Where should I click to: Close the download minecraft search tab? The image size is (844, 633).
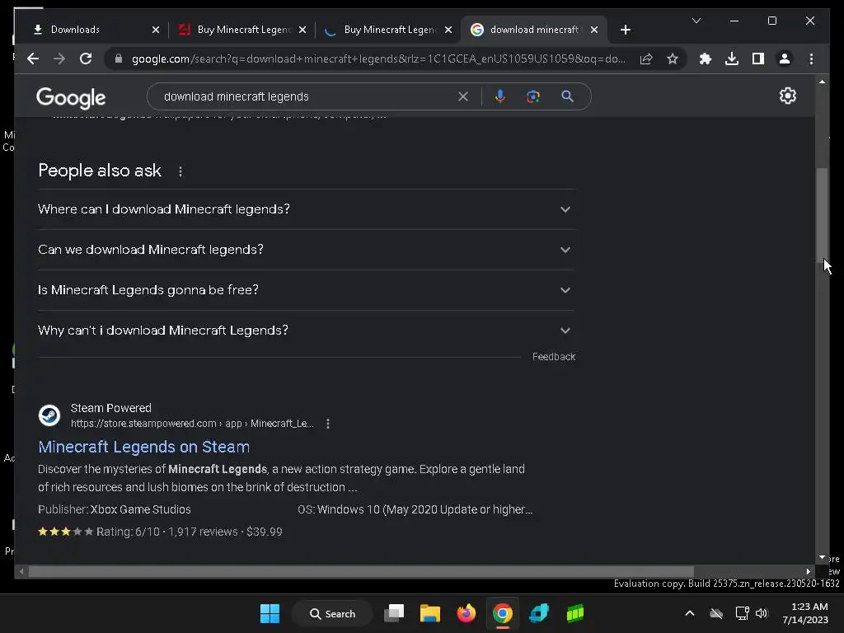pyautogui.click(x=594, y=30)
